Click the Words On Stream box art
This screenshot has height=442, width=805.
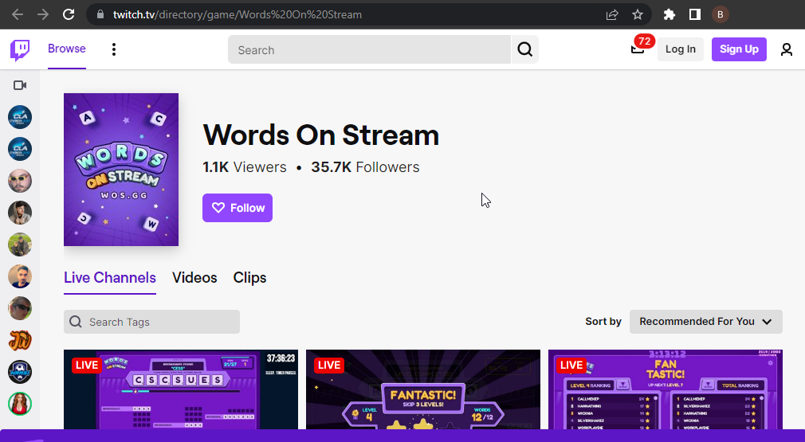[x=121, y=169]
